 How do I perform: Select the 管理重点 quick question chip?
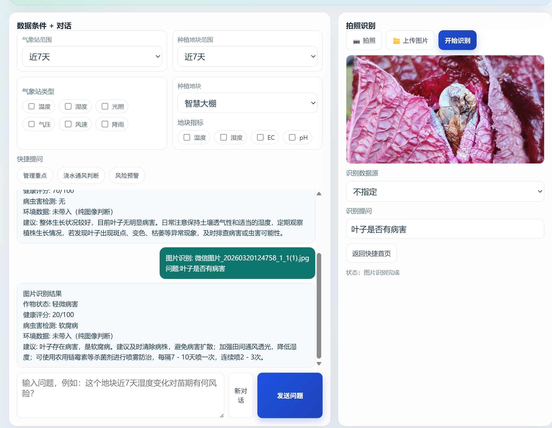pyautogui.click(x=35, y=176)
